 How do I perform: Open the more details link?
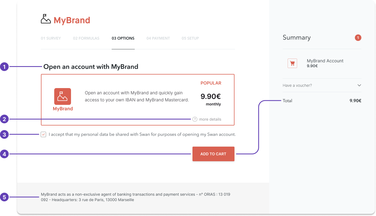210,119
